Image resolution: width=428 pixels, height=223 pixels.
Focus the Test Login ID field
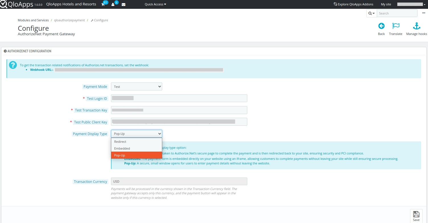click(179, 98)
